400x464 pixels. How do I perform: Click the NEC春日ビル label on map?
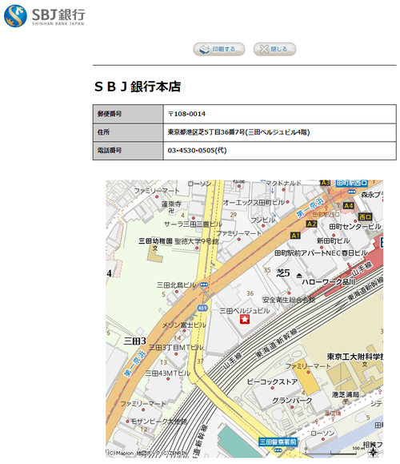click(x=346, y=253)
